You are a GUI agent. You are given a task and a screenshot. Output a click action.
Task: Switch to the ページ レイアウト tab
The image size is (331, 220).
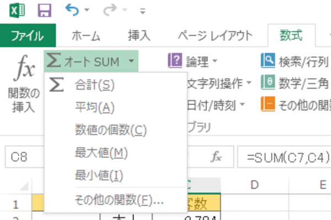(215, 35)
